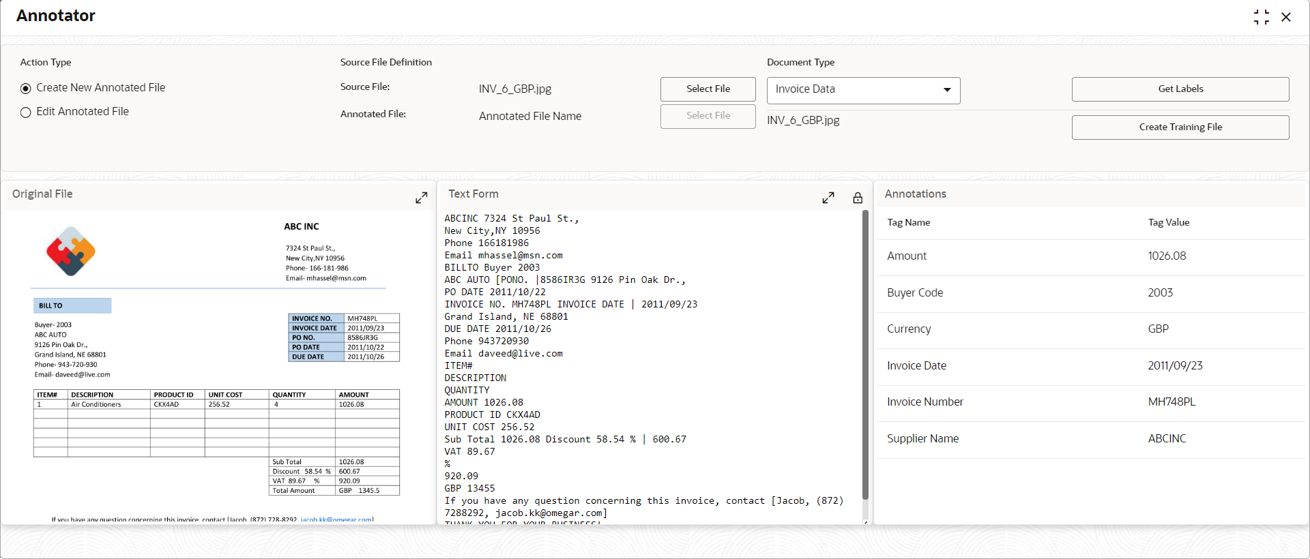Image resolution: width=1310 pixels, height=559 pixels.
Task: Click Select File for Source File
Action: [708, 89]
